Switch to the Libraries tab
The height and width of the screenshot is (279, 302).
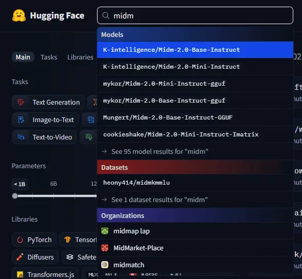click(80, 57)
